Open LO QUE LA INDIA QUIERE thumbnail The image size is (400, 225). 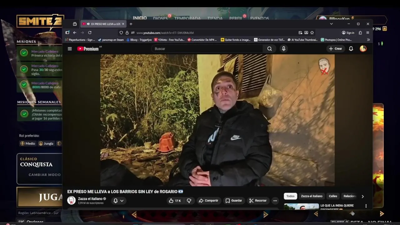(302, 207)
